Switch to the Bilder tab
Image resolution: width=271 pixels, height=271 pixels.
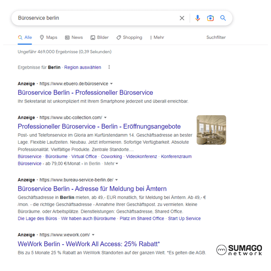click(x=99, y=37)
